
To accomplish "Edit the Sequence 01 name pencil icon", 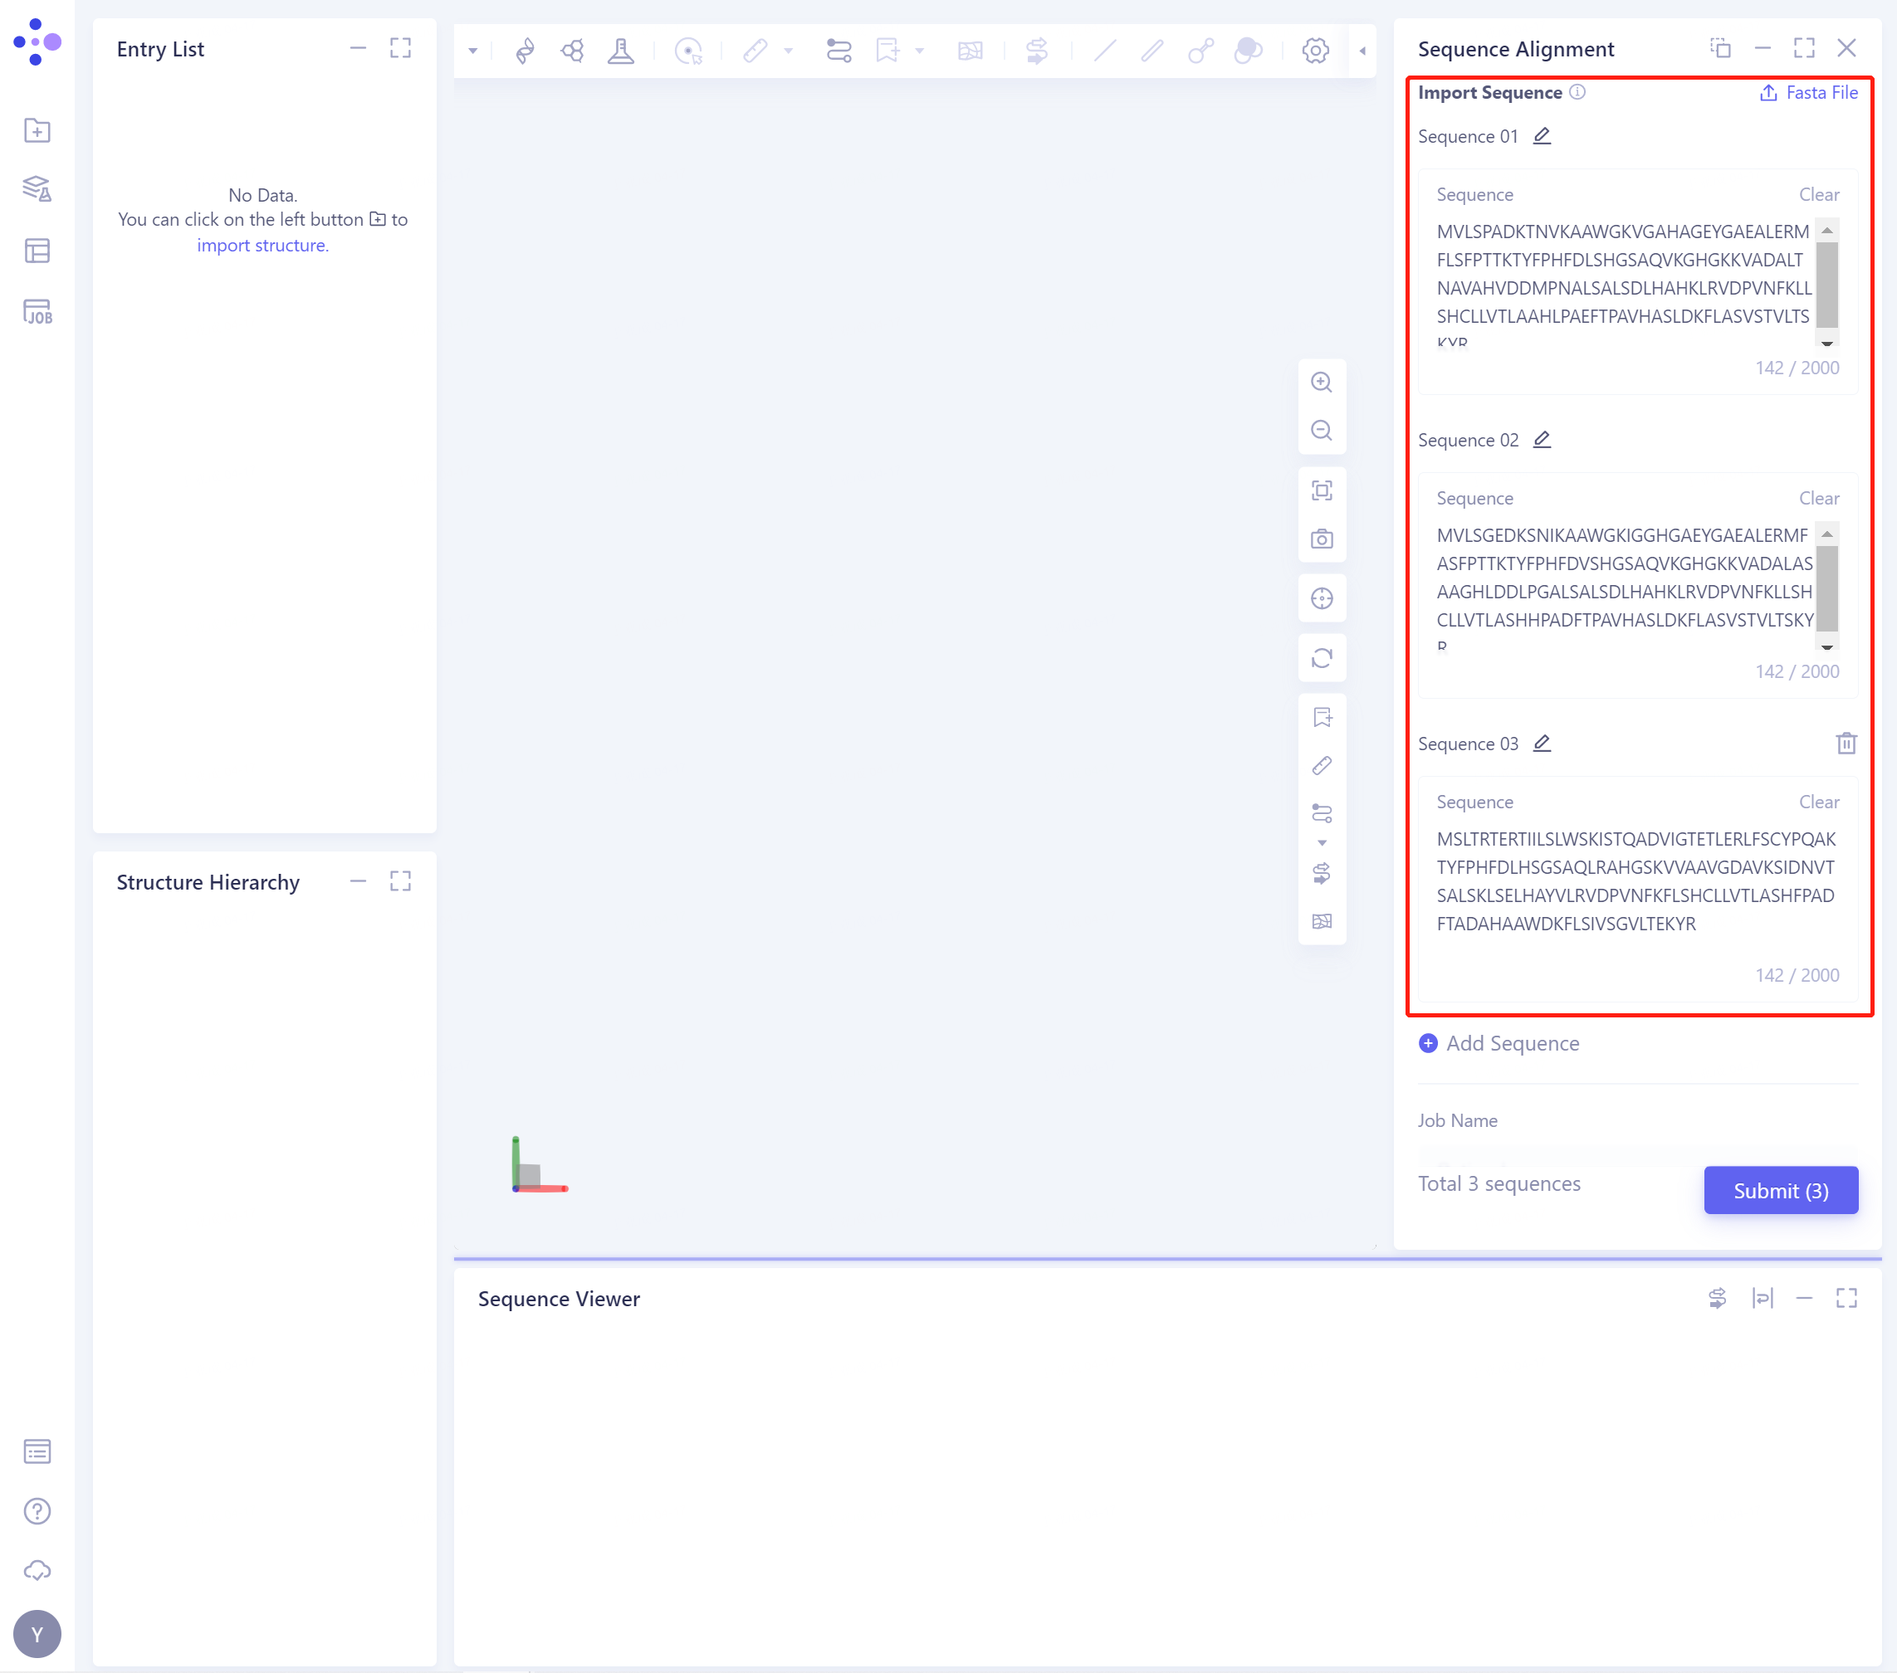I will [x=1542, y=136].
